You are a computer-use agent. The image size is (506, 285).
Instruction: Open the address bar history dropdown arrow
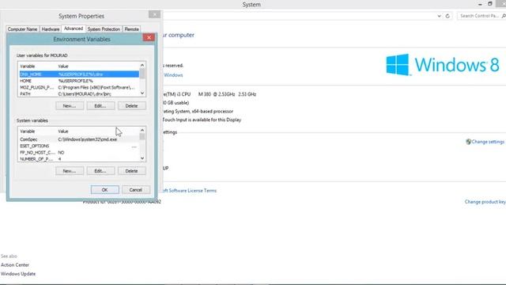click(439, 16)
